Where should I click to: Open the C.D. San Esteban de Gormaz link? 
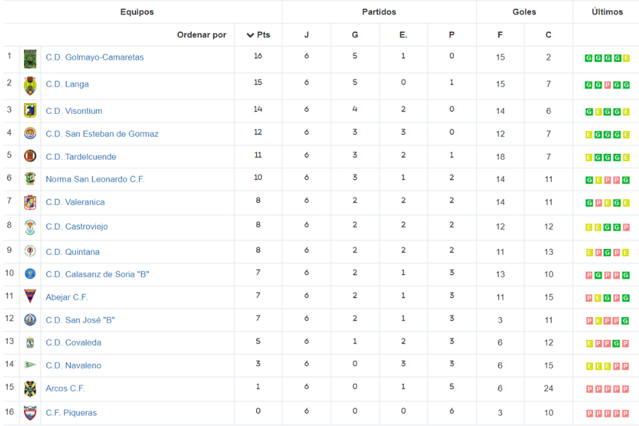pyautogui.click(x=102, y=134)
